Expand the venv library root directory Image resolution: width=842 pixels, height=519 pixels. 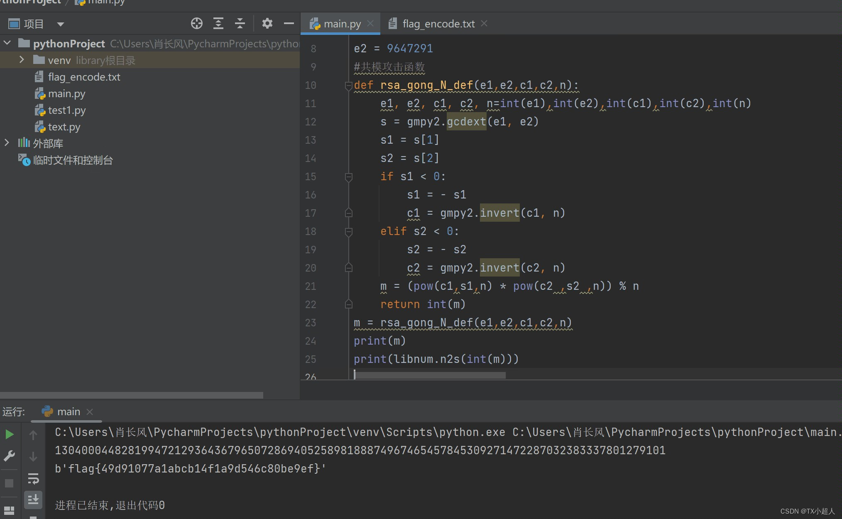click(x=20, y=59)
